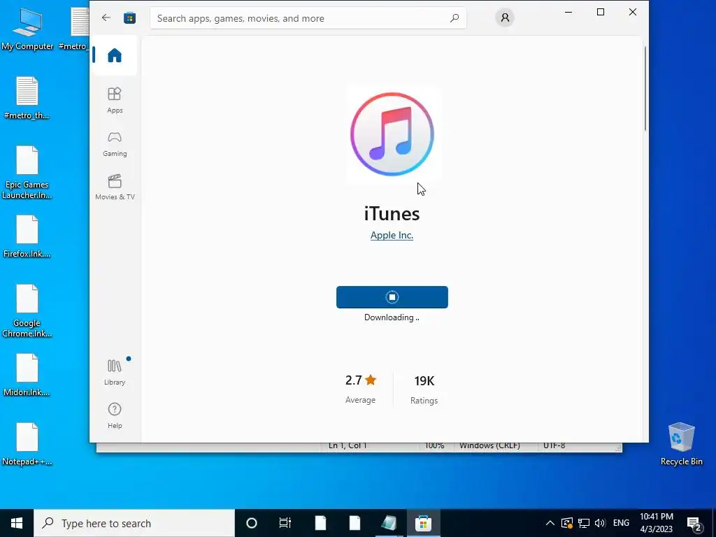Screen dimensions: 716x537
Task: Open the clock and calendar
Action: click(656, 523)
